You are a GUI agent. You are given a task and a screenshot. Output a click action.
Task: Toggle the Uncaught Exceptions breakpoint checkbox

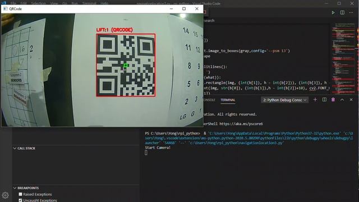click(20, 200)
